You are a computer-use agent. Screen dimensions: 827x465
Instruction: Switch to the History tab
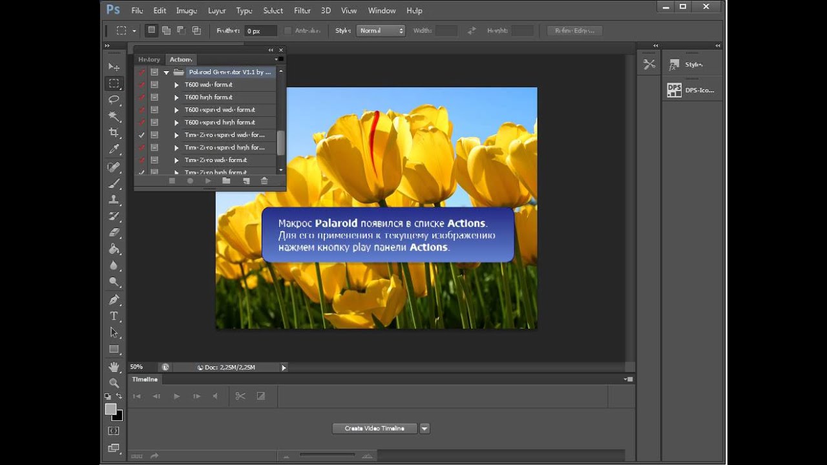[x=149, y=59]
